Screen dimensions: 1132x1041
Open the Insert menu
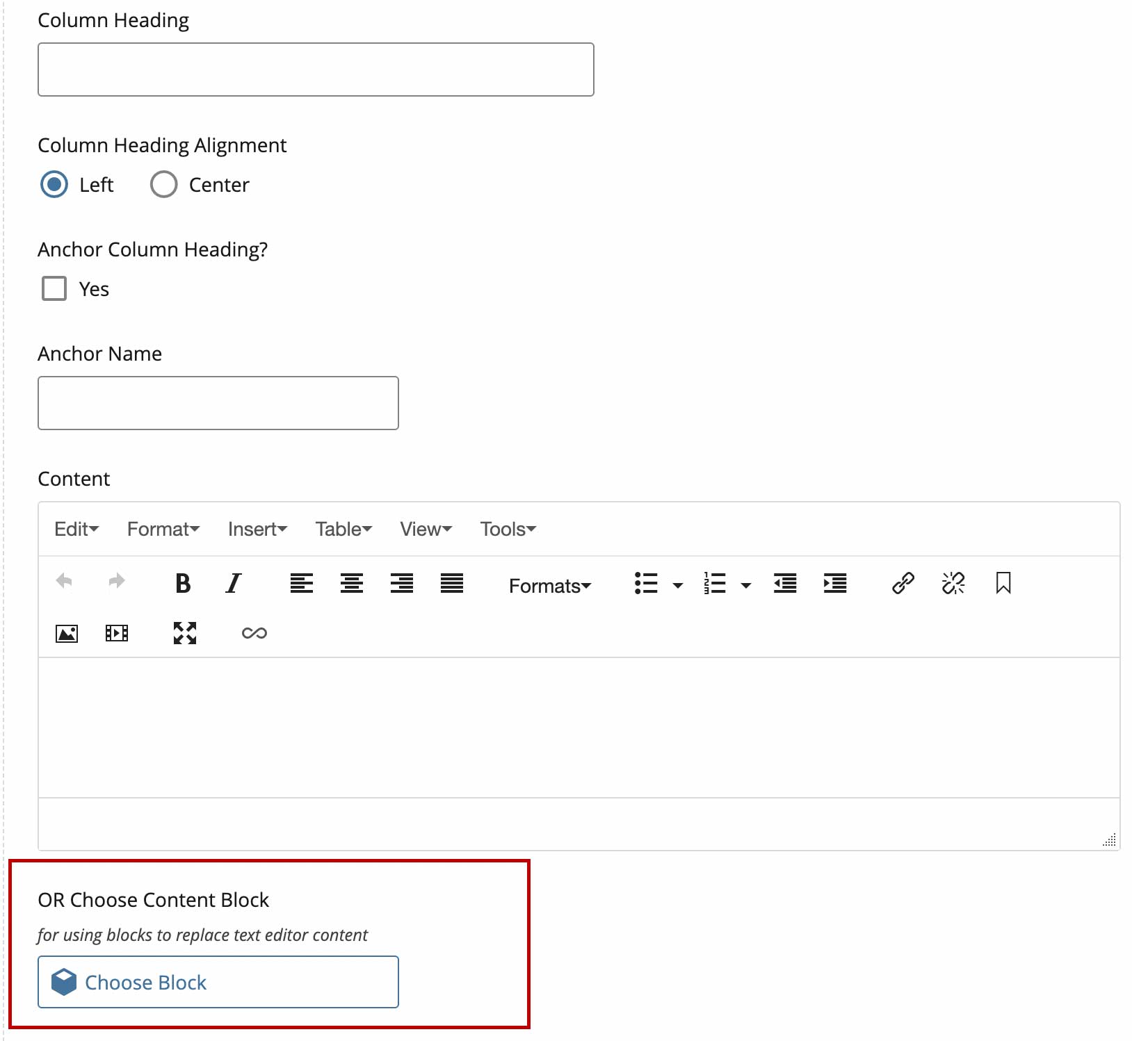[257, 530]
